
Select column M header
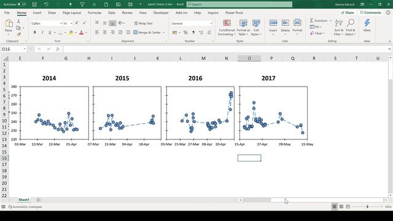click(203, 58)
